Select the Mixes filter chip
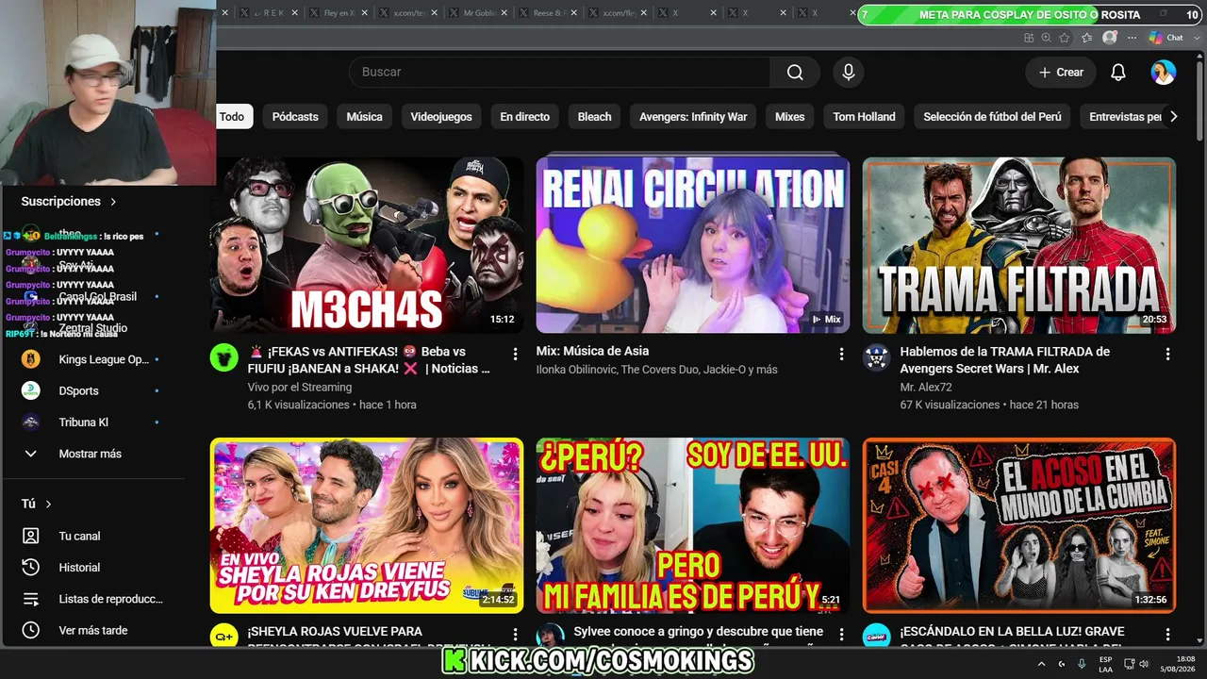 point(790,117)
